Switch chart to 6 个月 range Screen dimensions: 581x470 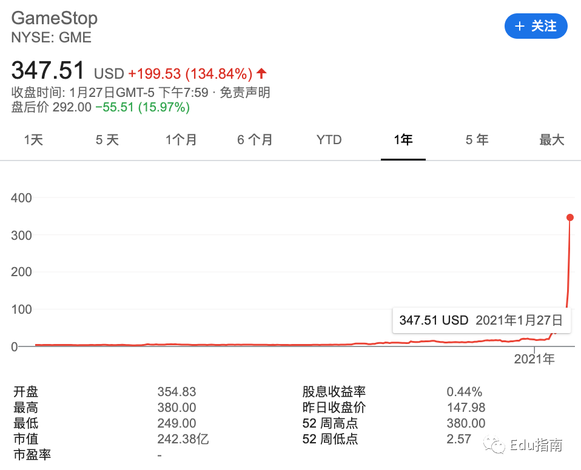coord(255,140)
